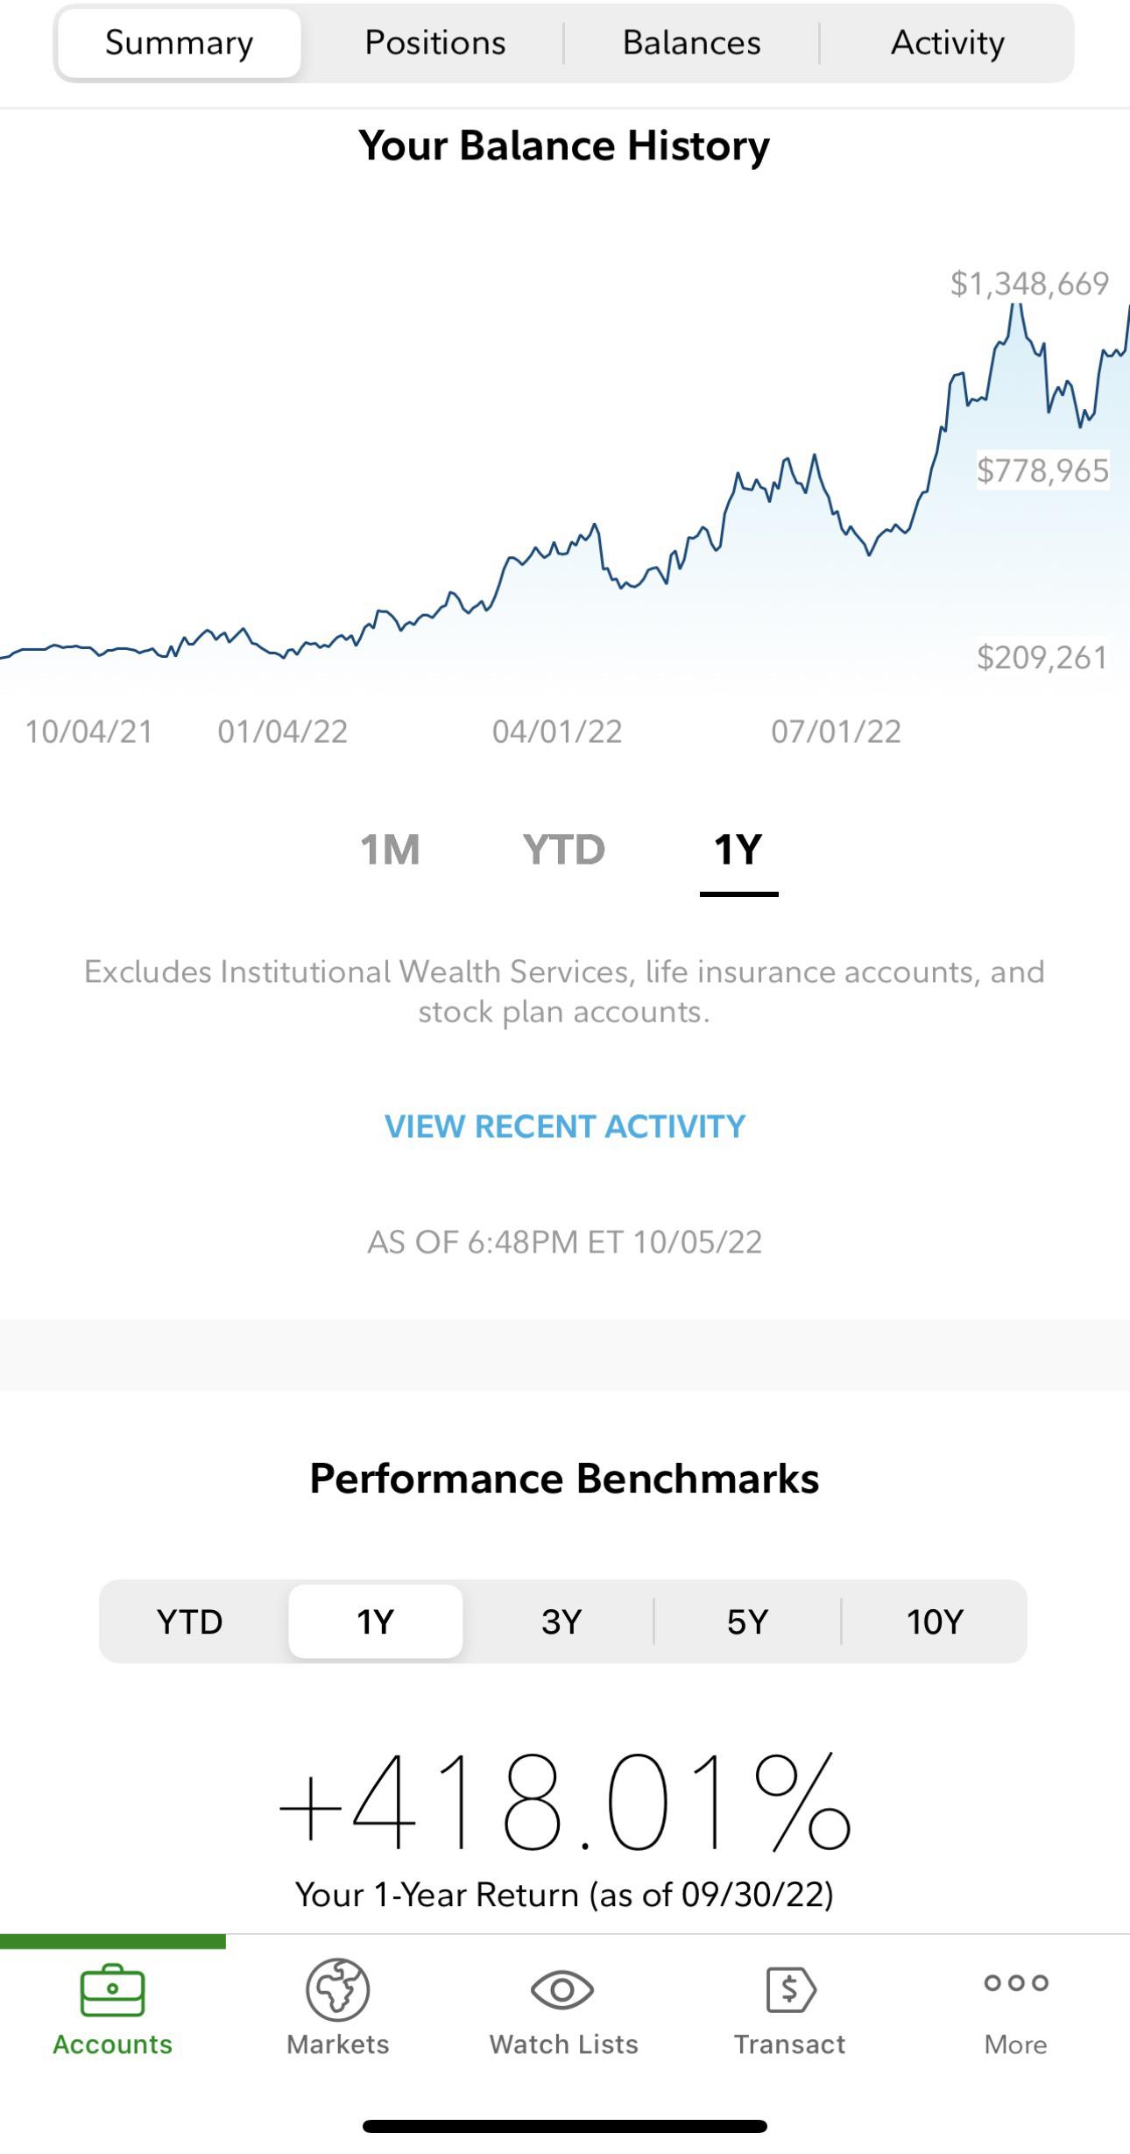This screenshot has width=1130, height=2154.
Task: Open the More three-dots icon
Action: point(1015,1983)
